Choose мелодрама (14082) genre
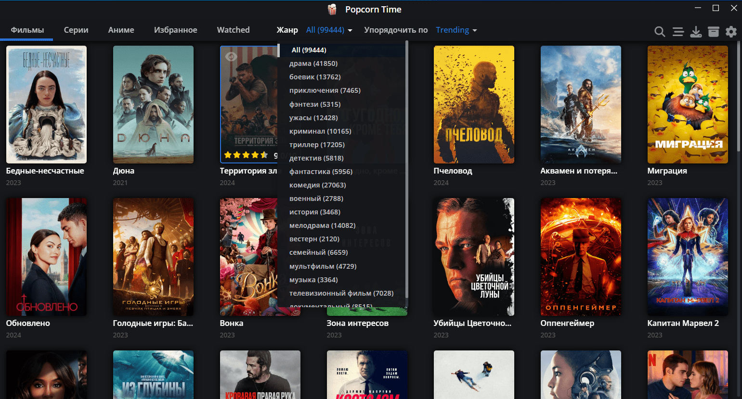Viewport: 742px width, 399px height. tap(342, 225)
